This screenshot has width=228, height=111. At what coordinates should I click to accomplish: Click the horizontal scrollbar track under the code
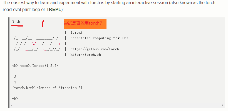(117, 105)
